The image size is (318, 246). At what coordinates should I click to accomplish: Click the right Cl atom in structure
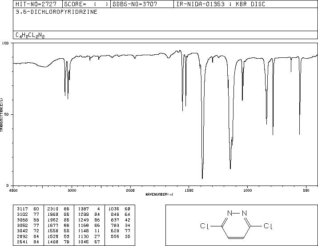pos(268,226)
